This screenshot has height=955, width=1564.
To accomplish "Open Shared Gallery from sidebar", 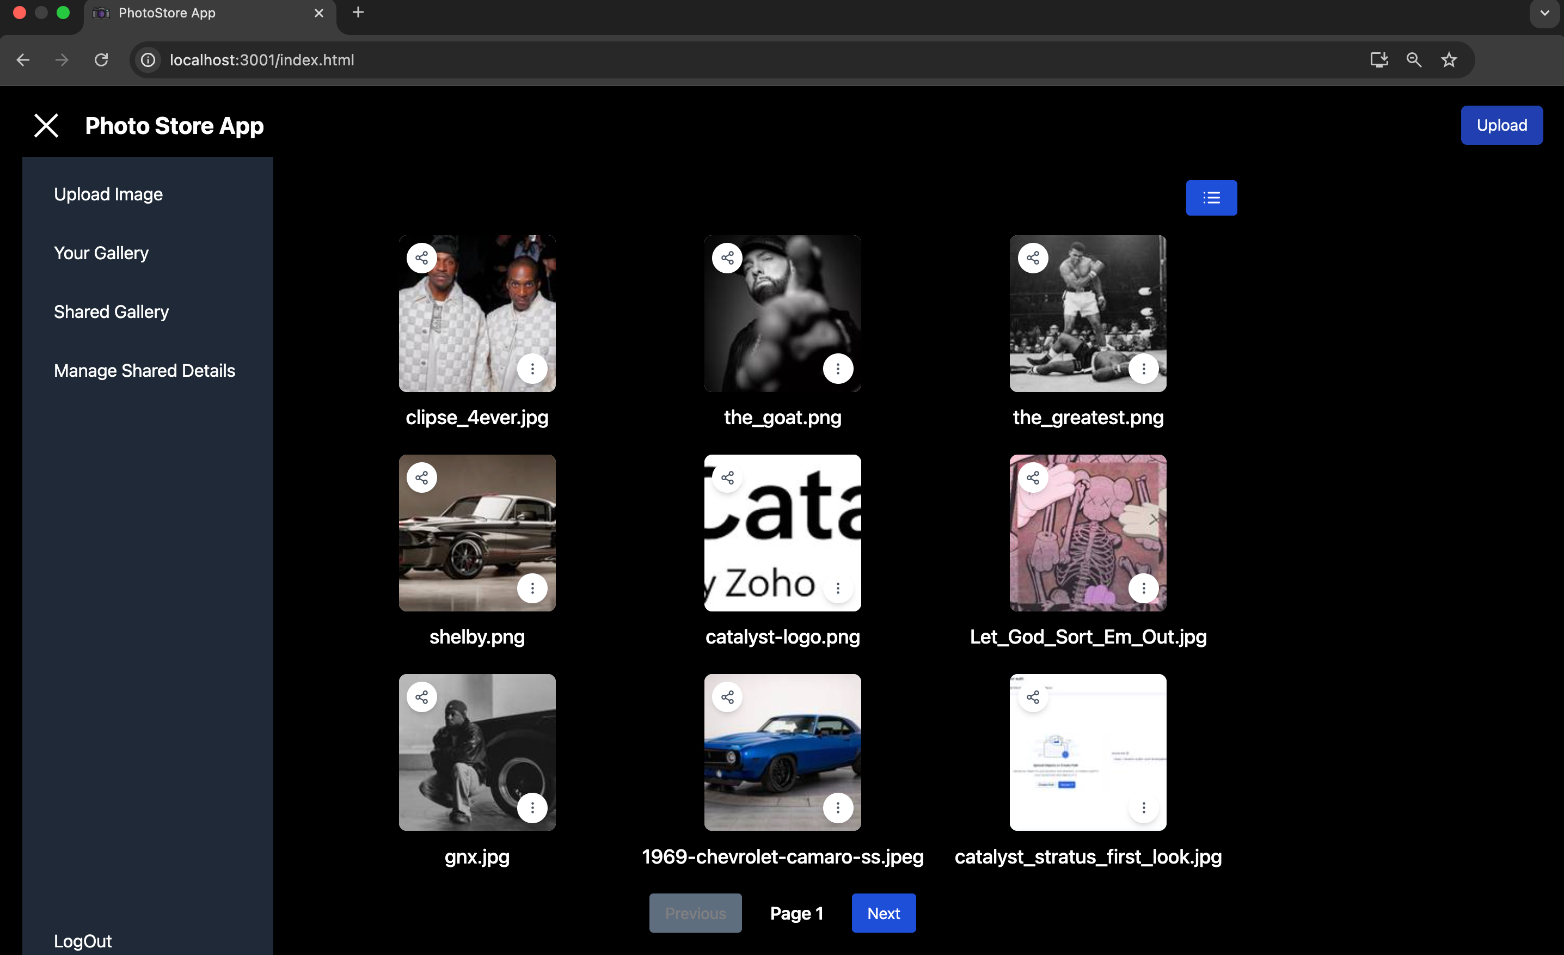I will (x=111, y=312).
